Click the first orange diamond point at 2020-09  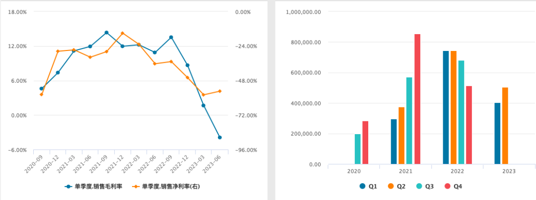tap(42, 94)
